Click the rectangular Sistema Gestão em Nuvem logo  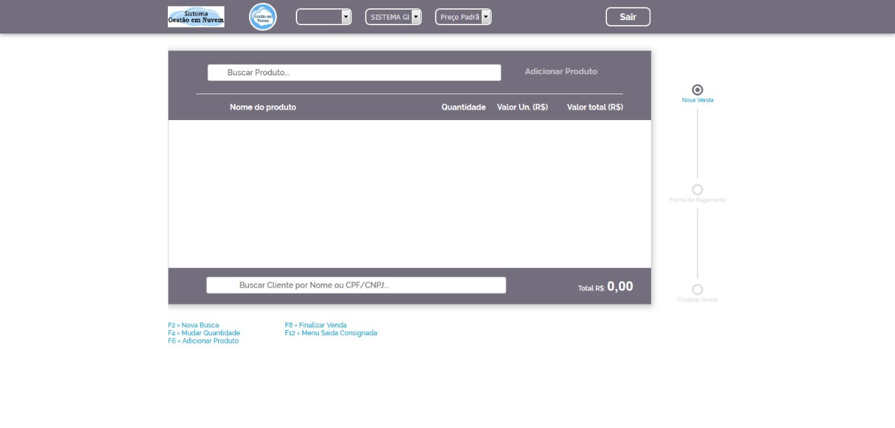pos(196,17)
